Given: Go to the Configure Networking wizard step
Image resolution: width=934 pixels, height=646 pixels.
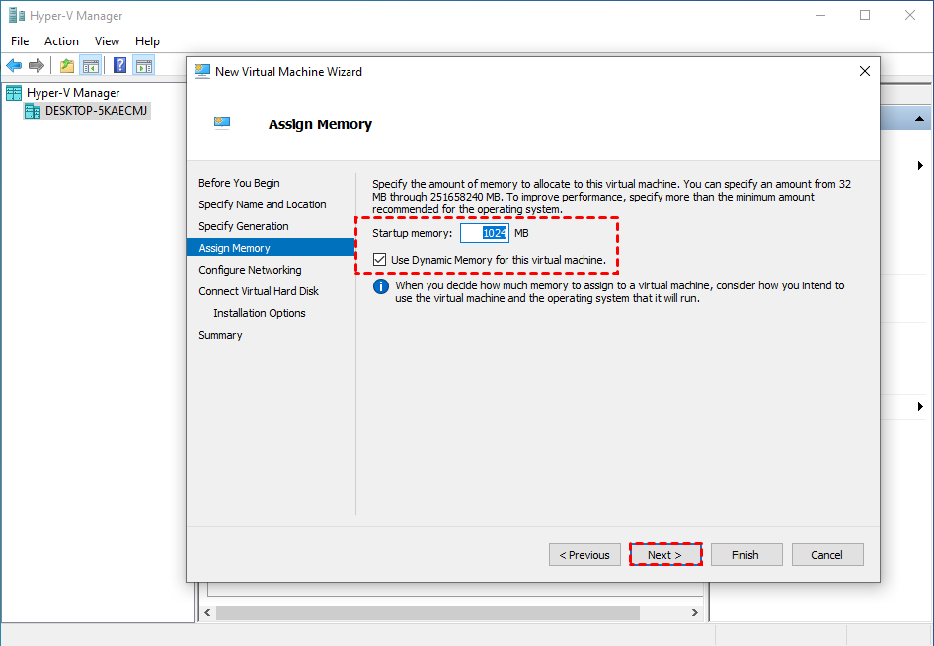Looking at the screenshot, I should (x=250, y=270).
